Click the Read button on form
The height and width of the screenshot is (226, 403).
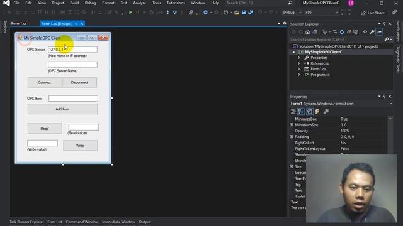click(45, 129)
